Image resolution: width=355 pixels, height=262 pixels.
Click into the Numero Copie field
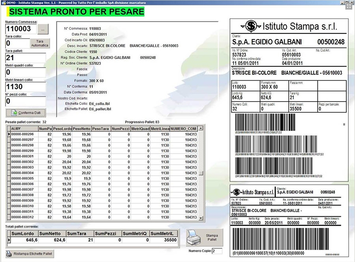pos(217,251)
